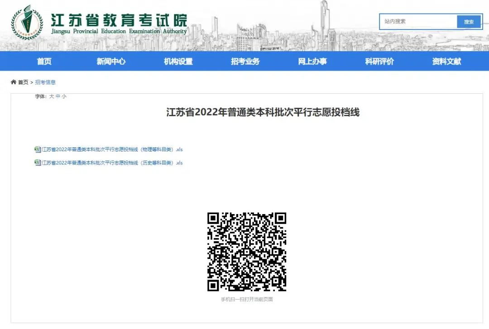The width and height of the screenshot is (489, 329).
Task: Click the 招考信息 breadcrumb link
Action: [45, 82]
